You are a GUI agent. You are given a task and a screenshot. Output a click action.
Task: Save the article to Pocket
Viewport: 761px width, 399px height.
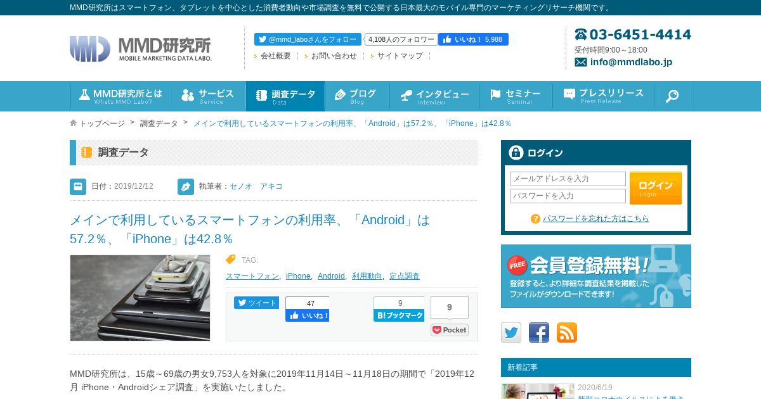tap(450, 330)
